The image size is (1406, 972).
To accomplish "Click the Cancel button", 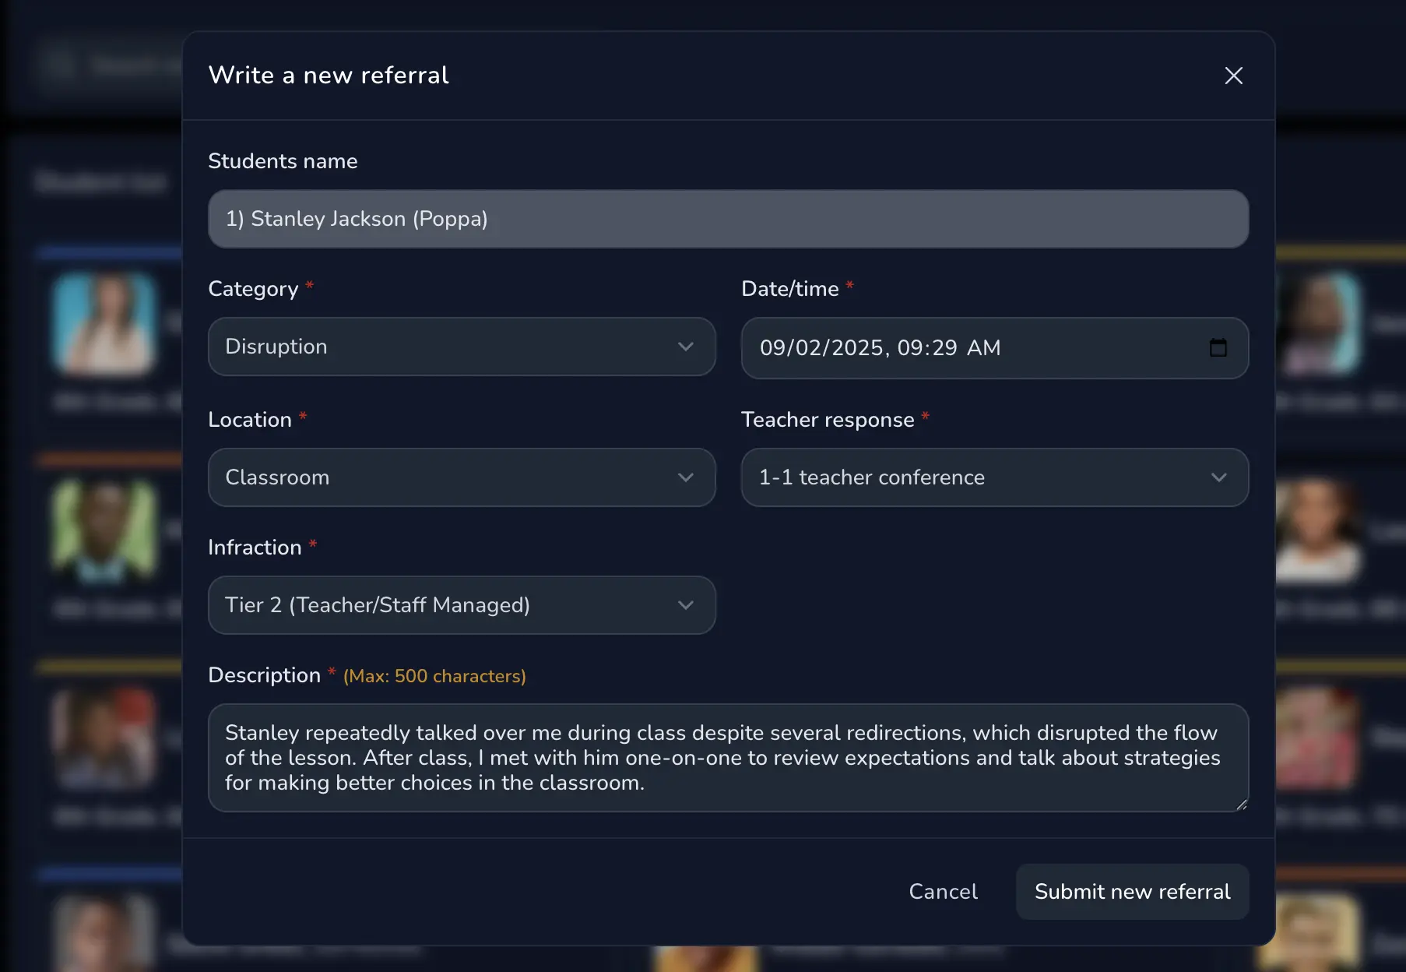I will (943, 891).
